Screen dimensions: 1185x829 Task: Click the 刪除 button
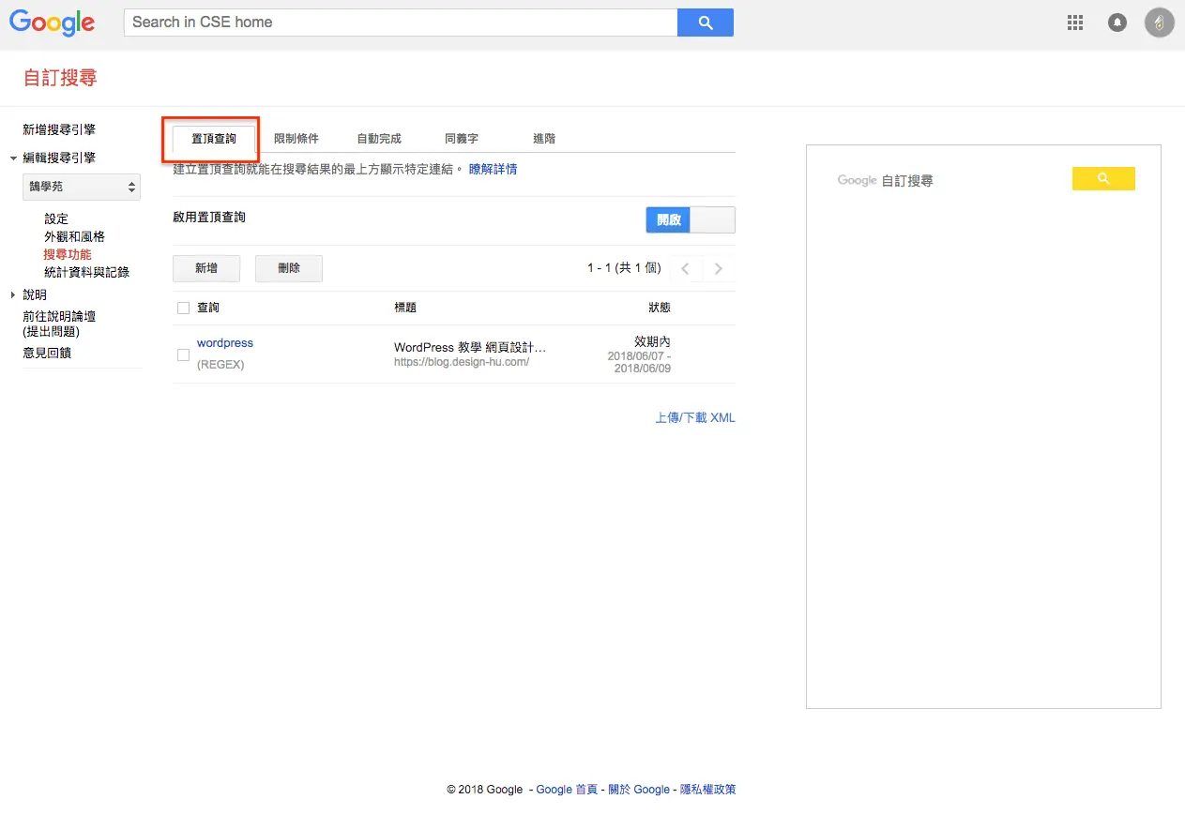(x=289, y=268)
